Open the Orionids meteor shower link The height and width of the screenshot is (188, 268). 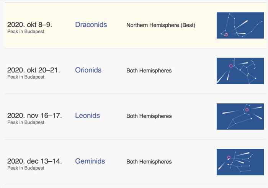(x=88, y=70)
